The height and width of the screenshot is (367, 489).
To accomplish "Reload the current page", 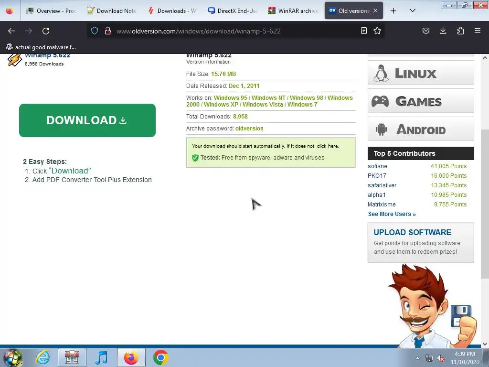I will pyautogui.click(x=46, y=31).
